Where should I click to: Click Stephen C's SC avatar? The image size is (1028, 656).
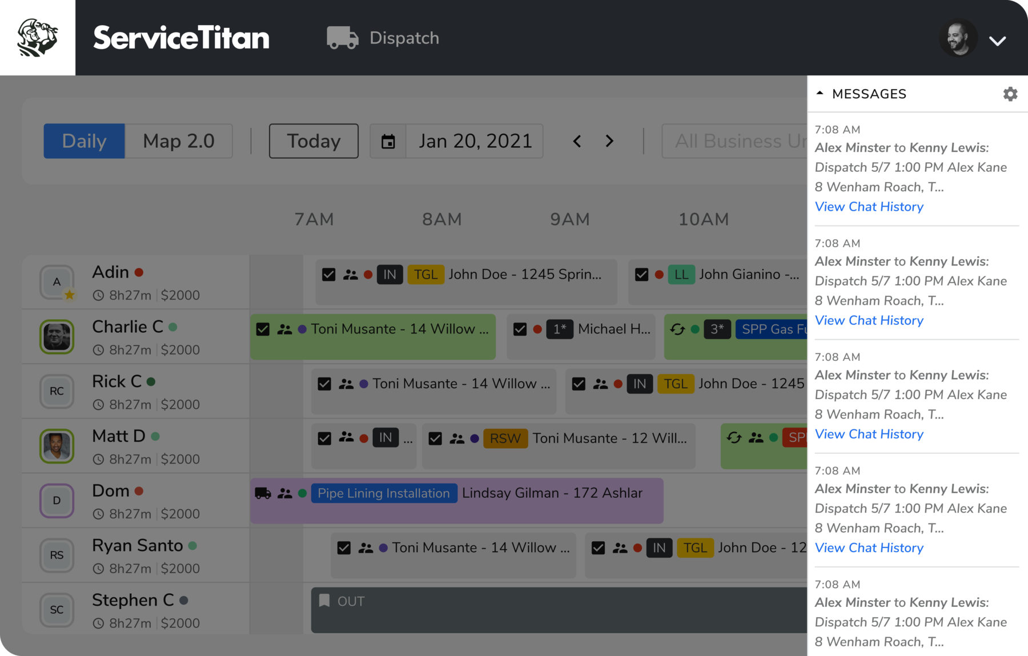coord(57,610)
